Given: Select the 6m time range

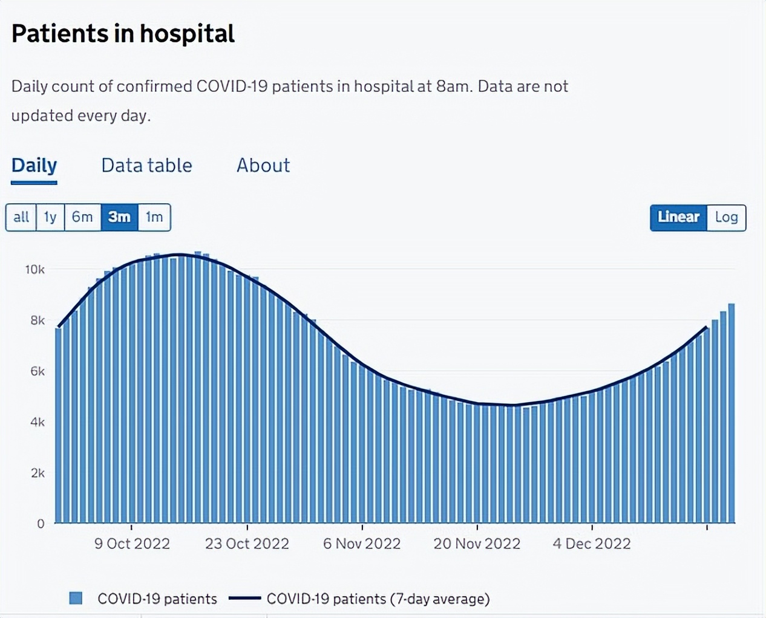Looking at the screenshot, I should tap(82, 217).
